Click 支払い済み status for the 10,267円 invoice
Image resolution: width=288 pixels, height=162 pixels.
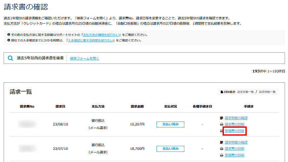coord(170,124)
